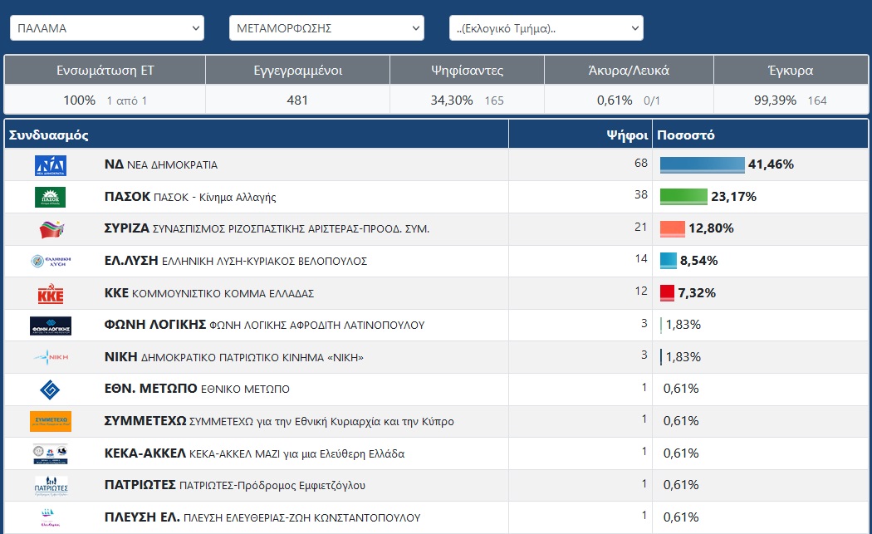The image size is (872, 534).
Task: Click the Άκυρα/Λευκά header cell
Action: 629,70
